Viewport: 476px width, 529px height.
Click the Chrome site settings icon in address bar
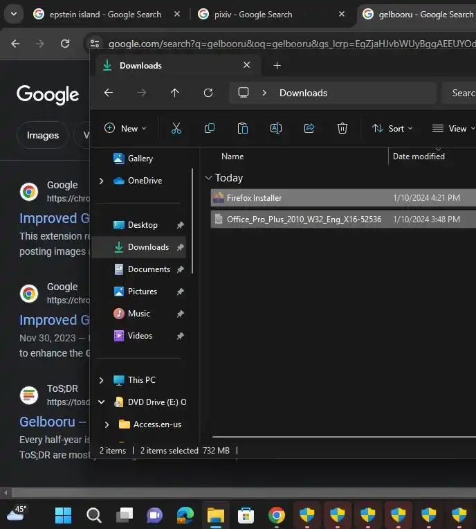95,44
